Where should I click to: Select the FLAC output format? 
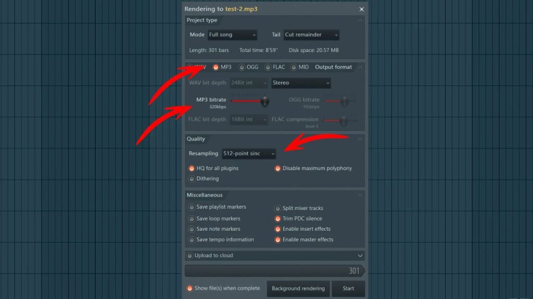[x=267, y=67]
